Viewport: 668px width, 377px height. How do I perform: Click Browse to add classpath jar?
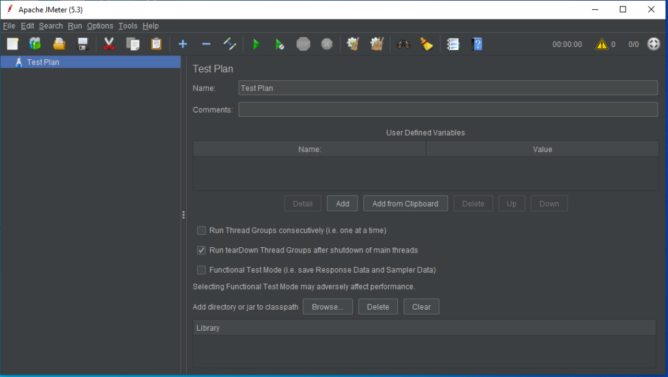[x=327, y=307]
